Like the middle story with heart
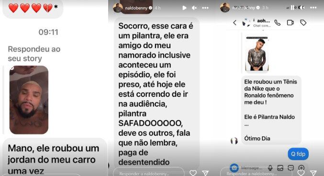Image resolution: width=324 pixels, height=176 pixels. (193, 173)
